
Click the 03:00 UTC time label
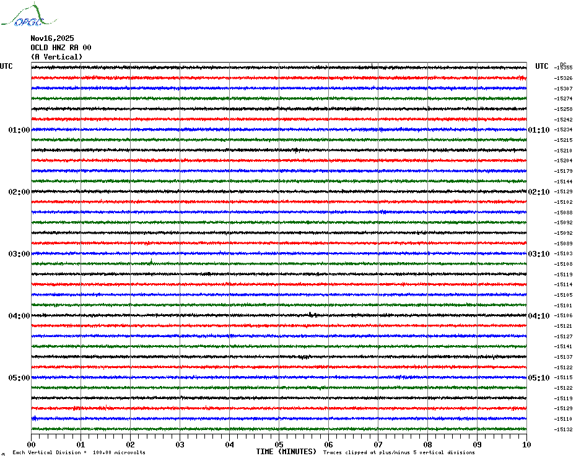(x=19, y=253)
